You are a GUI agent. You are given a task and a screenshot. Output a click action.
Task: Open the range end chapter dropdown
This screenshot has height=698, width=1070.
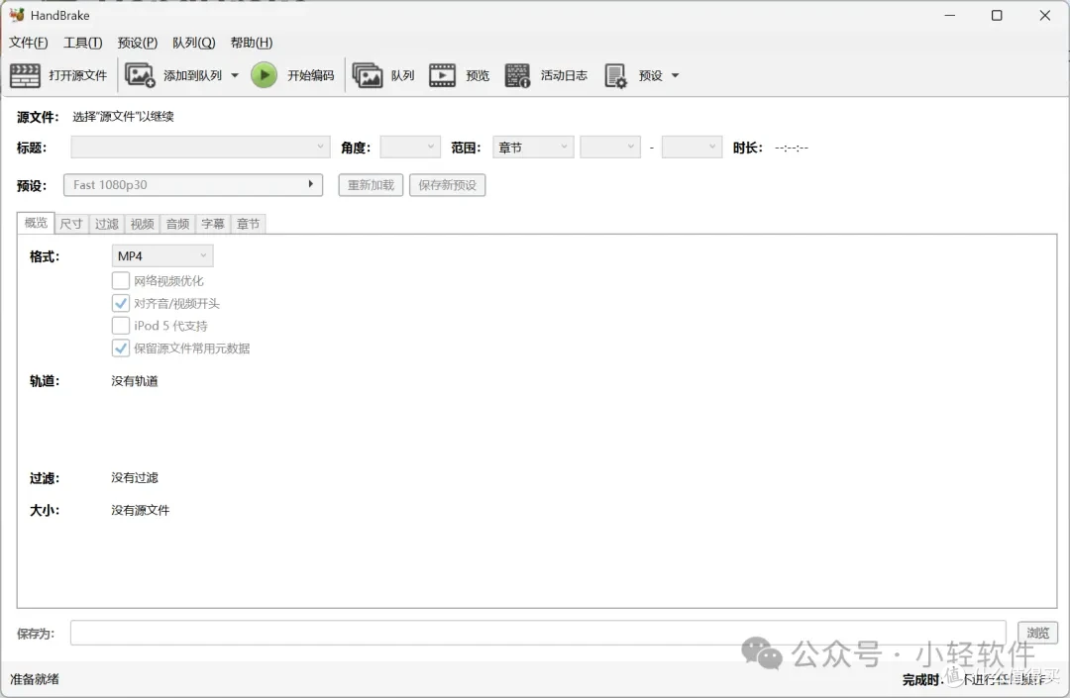pyautogui.click(x=692, y=148)
